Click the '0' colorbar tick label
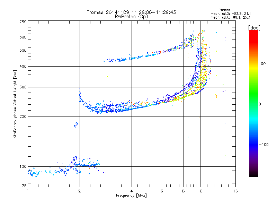 click(x=260, y=104)
